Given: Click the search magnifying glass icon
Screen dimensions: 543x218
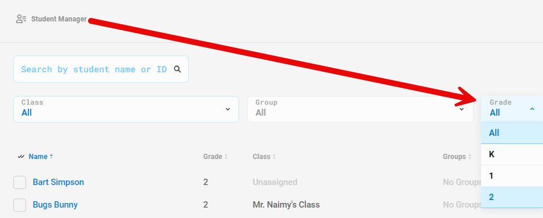Looking at the screenshot, I should point(177,69).
